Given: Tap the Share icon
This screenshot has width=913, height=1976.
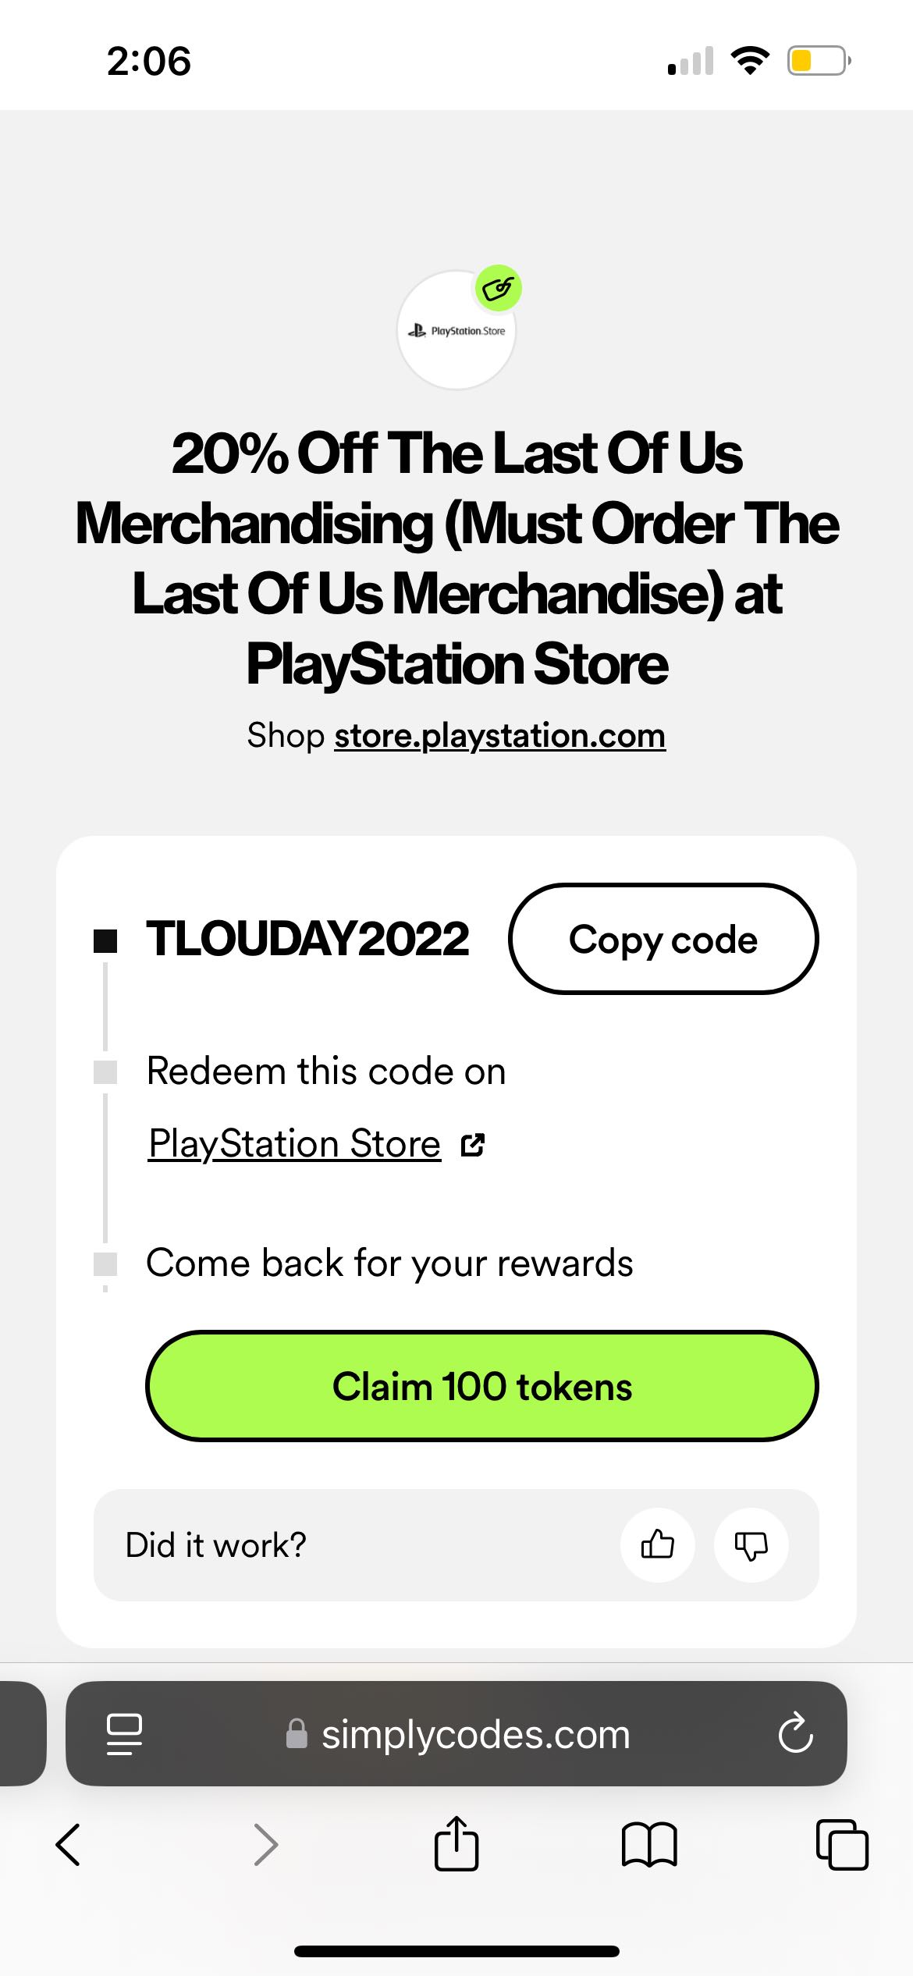Looking at the screenshot, I should pos(456,1845).
